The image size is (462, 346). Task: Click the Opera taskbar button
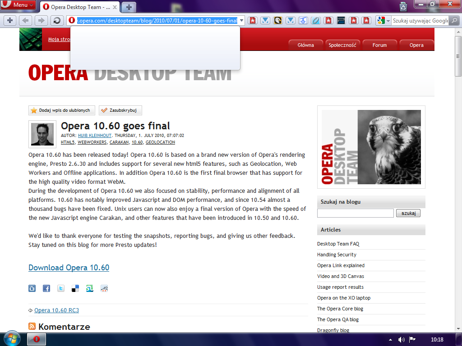point(37,339)
